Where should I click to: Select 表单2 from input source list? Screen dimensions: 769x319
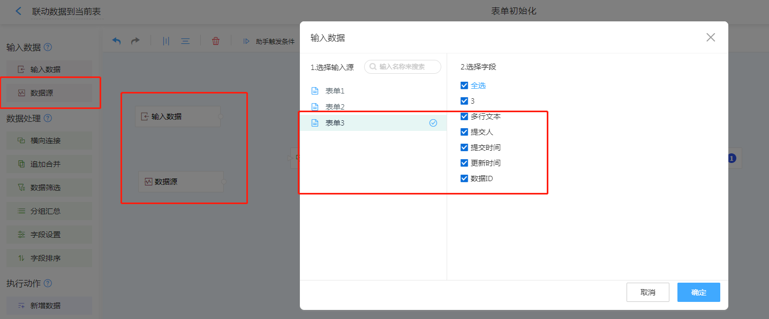(x=335, y=107)
